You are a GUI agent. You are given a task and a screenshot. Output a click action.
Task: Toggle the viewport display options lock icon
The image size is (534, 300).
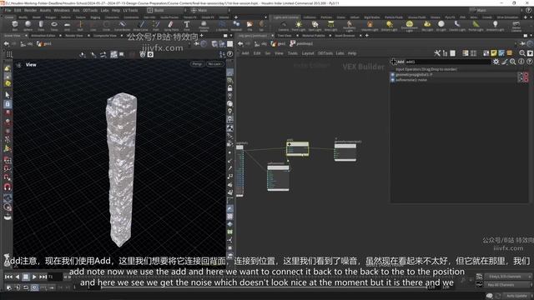[230, 88]
